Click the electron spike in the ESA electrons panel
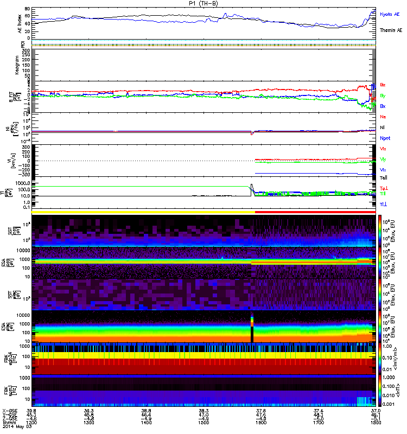This screenshot has height=434, width=407. pyautogui.click(x=252, y=327)
